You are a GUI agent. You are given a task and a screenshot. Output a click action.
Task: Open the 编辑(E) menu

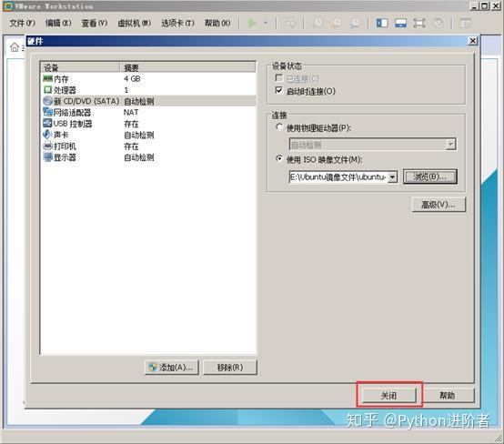(58, 23)
